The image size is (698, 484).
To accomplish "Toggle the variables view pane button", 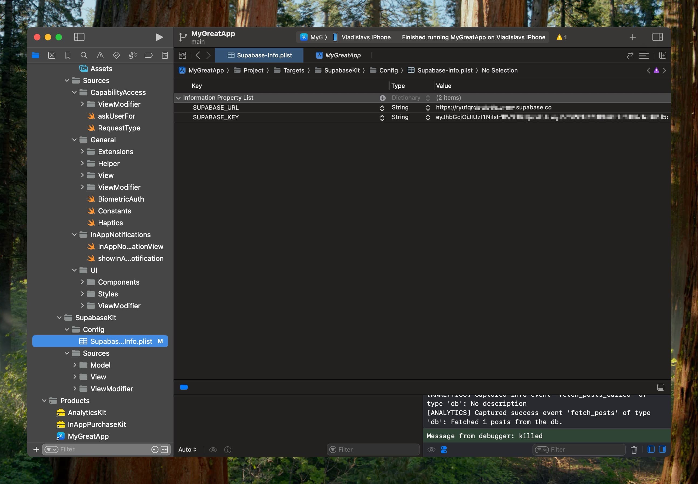I will [x=651, y=450].
